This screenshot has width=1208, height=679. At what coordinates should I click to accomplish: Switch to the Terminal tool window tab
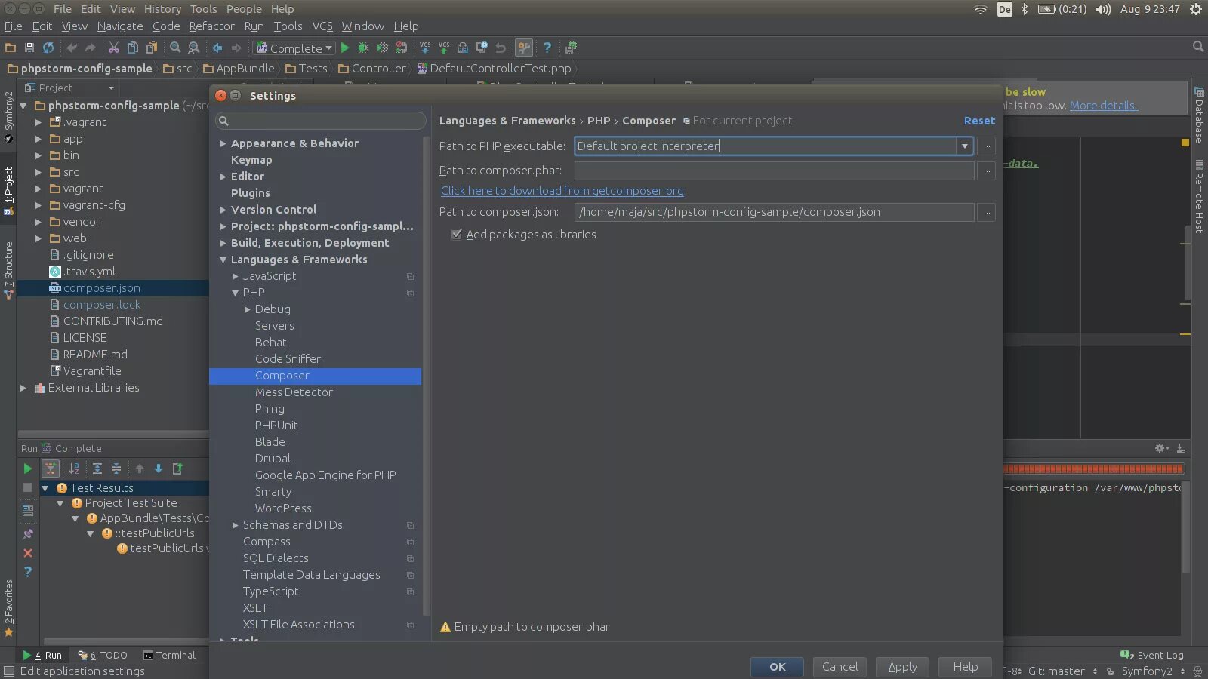pyautogui.click(x=170, y=656)
